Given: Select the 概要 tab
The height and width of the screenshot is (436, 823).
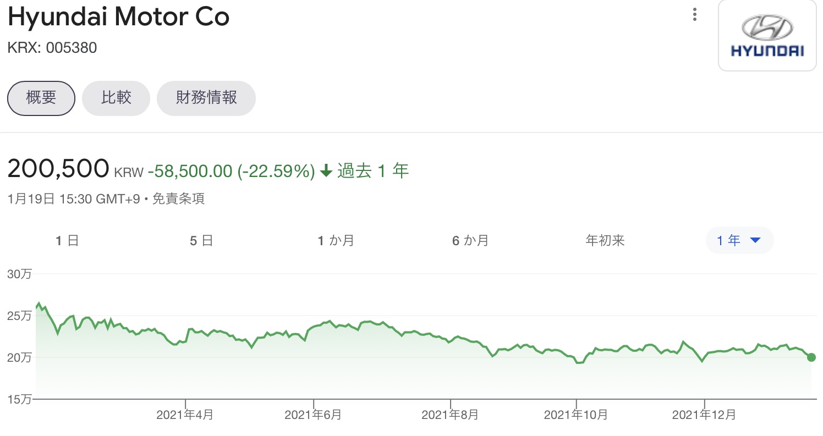Looking at the screenshot, I should click(x=41, y=98).
